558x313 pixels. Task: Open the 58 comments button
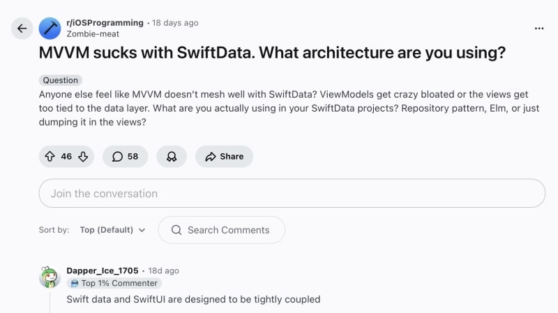tap(126, 157)
